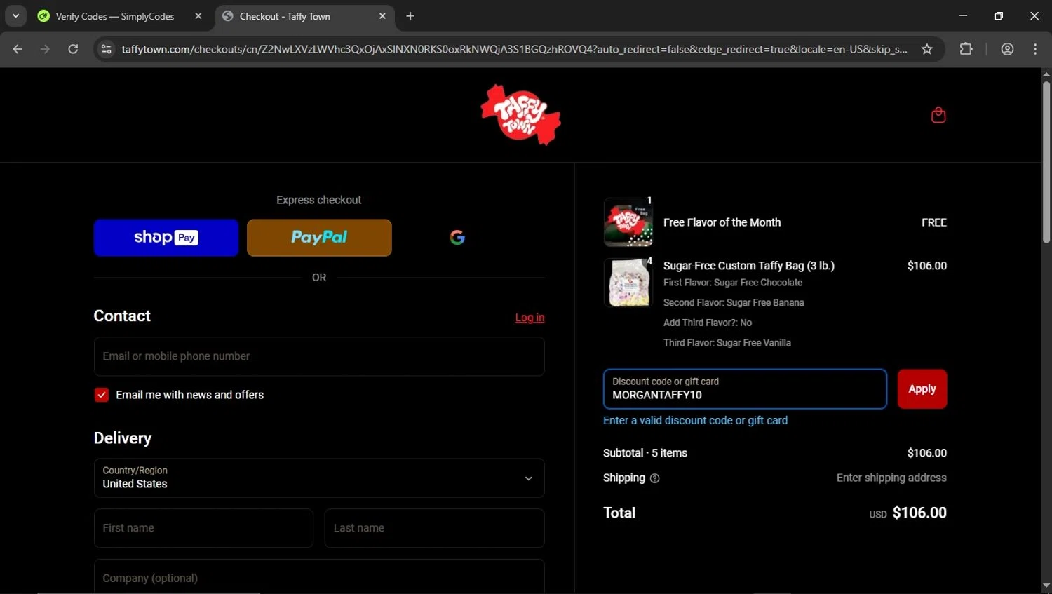This screenshot has height=594, width=1052.
Task: Click 'First Flavor: Sugar Free Chocolate' text
Action: click(x=733, y=283)
